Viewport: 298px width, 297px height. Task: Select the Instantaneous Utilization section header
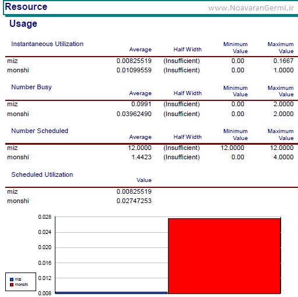[47, 44]
